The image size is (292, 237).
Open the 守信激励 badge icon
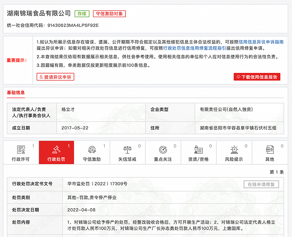point(92,149)
